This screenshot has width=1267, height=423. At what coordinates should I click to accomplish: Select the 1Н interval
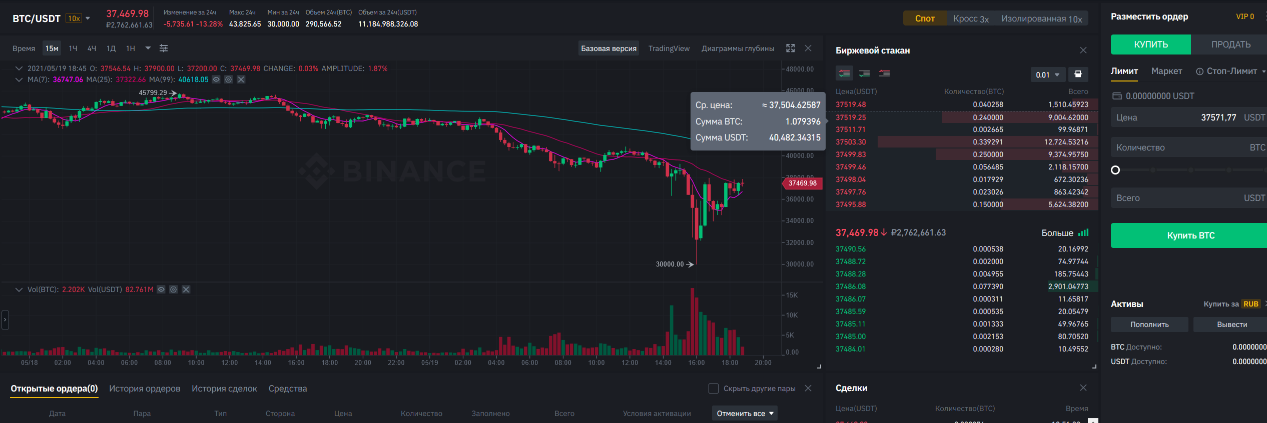130,48
